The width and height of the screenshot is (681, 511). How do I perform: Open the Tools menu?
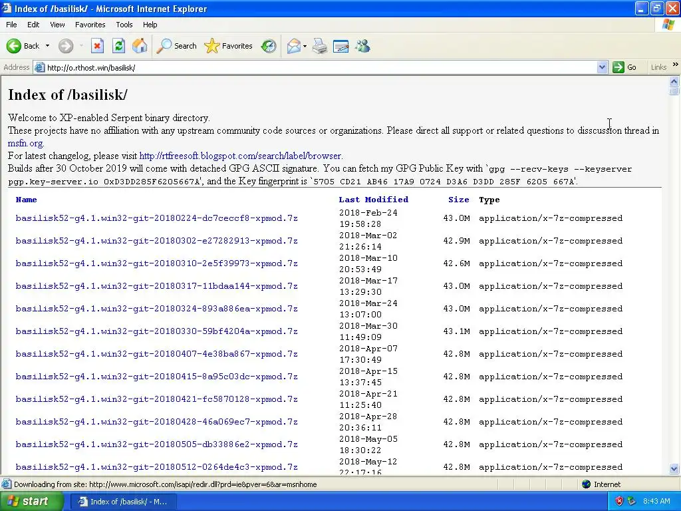(124, 25)
